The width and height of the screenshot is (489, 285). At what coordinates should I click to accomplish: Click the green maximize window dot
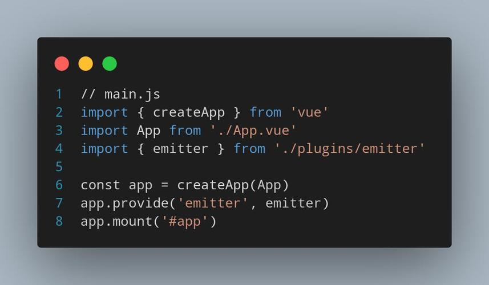110,63
